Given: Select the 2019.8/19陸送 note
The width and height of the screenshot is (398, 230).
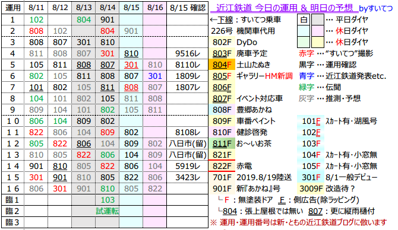Looking at the screenshot, I should pos(264,177).
